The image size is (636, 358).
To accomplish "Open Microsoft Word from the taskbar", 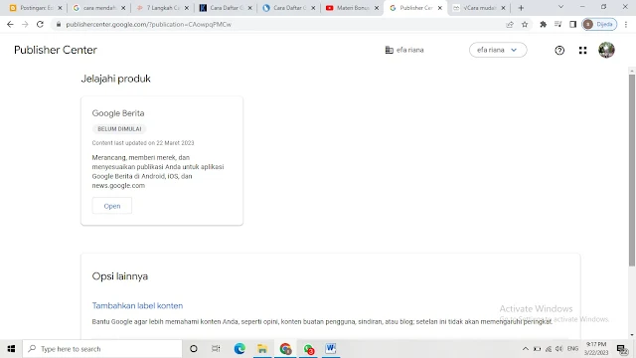I will pyautogui.click(x=331, y=349).
